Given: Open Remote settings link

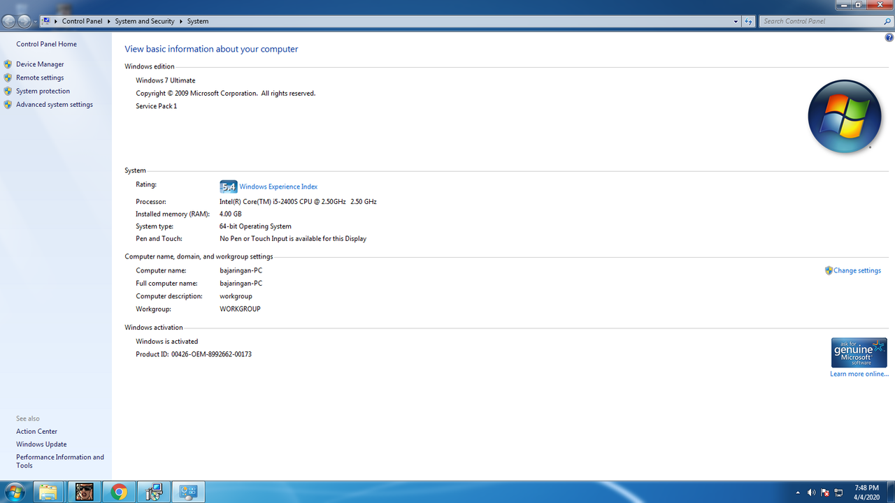Looking at the screenshot, I should (x=40, y=78).
